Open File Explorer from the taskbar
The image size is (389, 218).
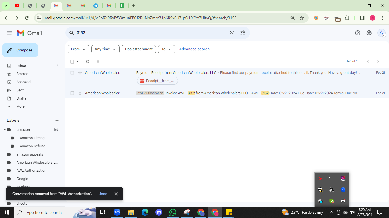click(x=131, y=212)
